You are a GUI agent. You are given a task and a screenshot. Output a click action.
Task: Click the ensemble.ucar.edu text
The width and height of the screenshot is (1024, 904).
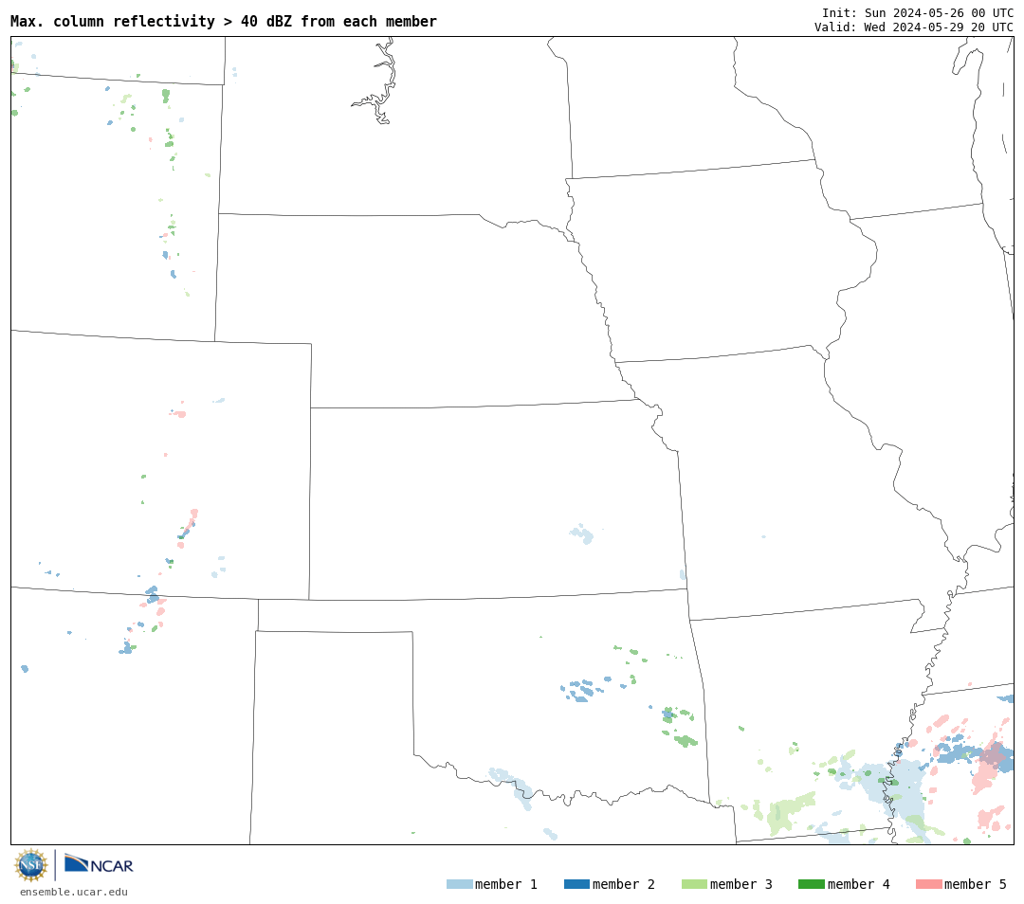click(74, 892)
